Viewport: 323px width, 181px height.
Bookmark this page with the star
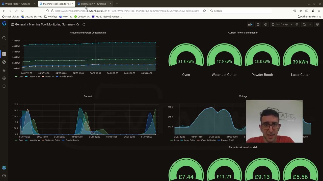tap(204, 11)
